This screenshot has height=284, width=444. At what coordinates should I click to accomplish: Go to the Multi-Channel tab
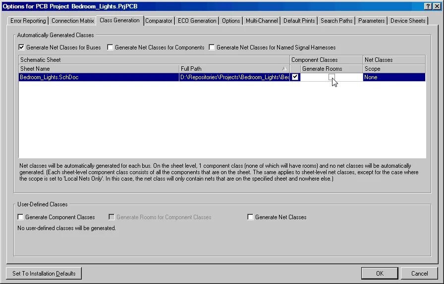[262, 21]
